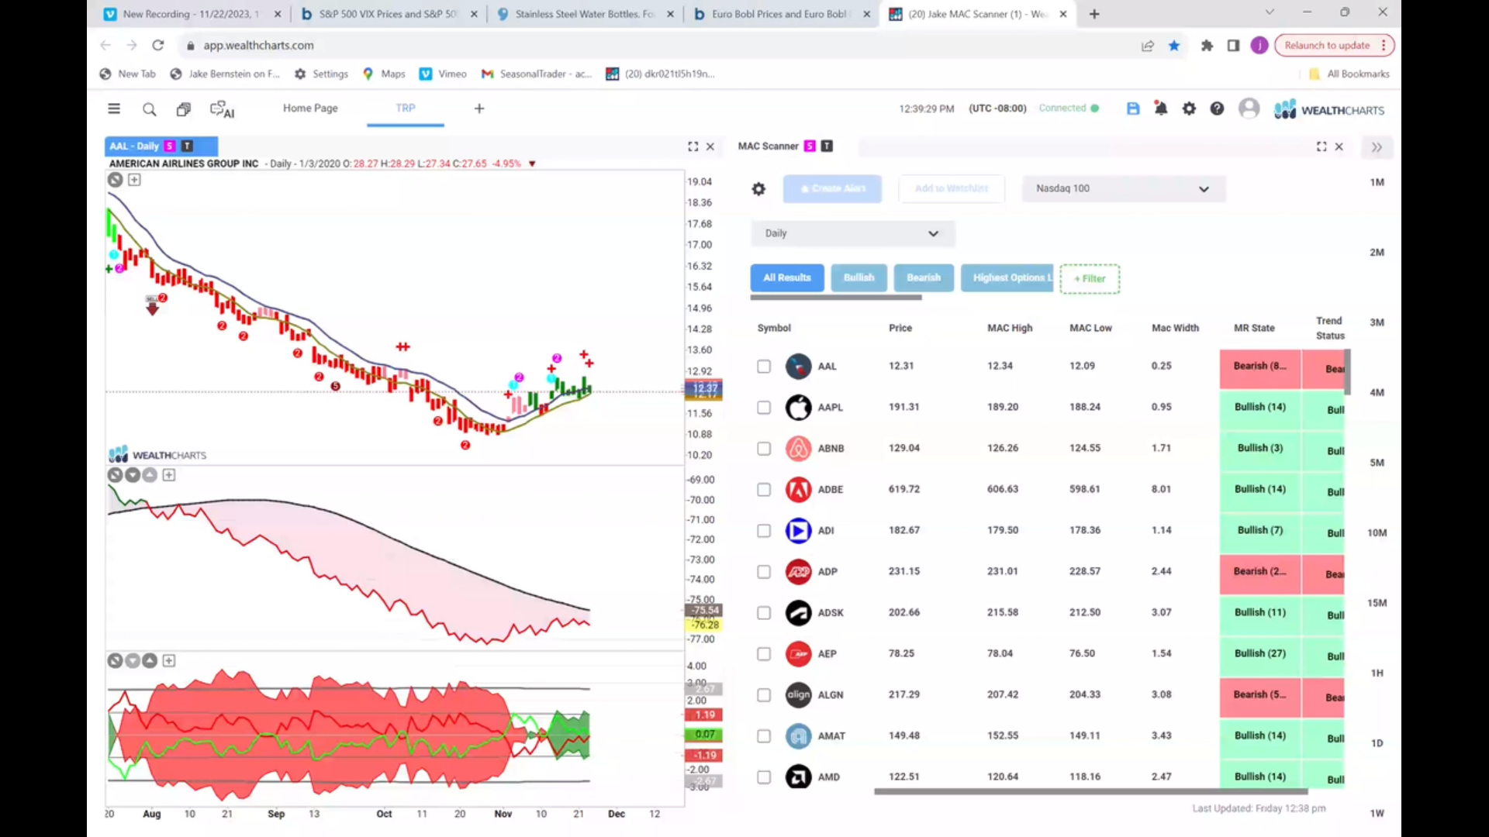Click Add to Watchlist button
1489x837 pixels.
pos(952,189)
